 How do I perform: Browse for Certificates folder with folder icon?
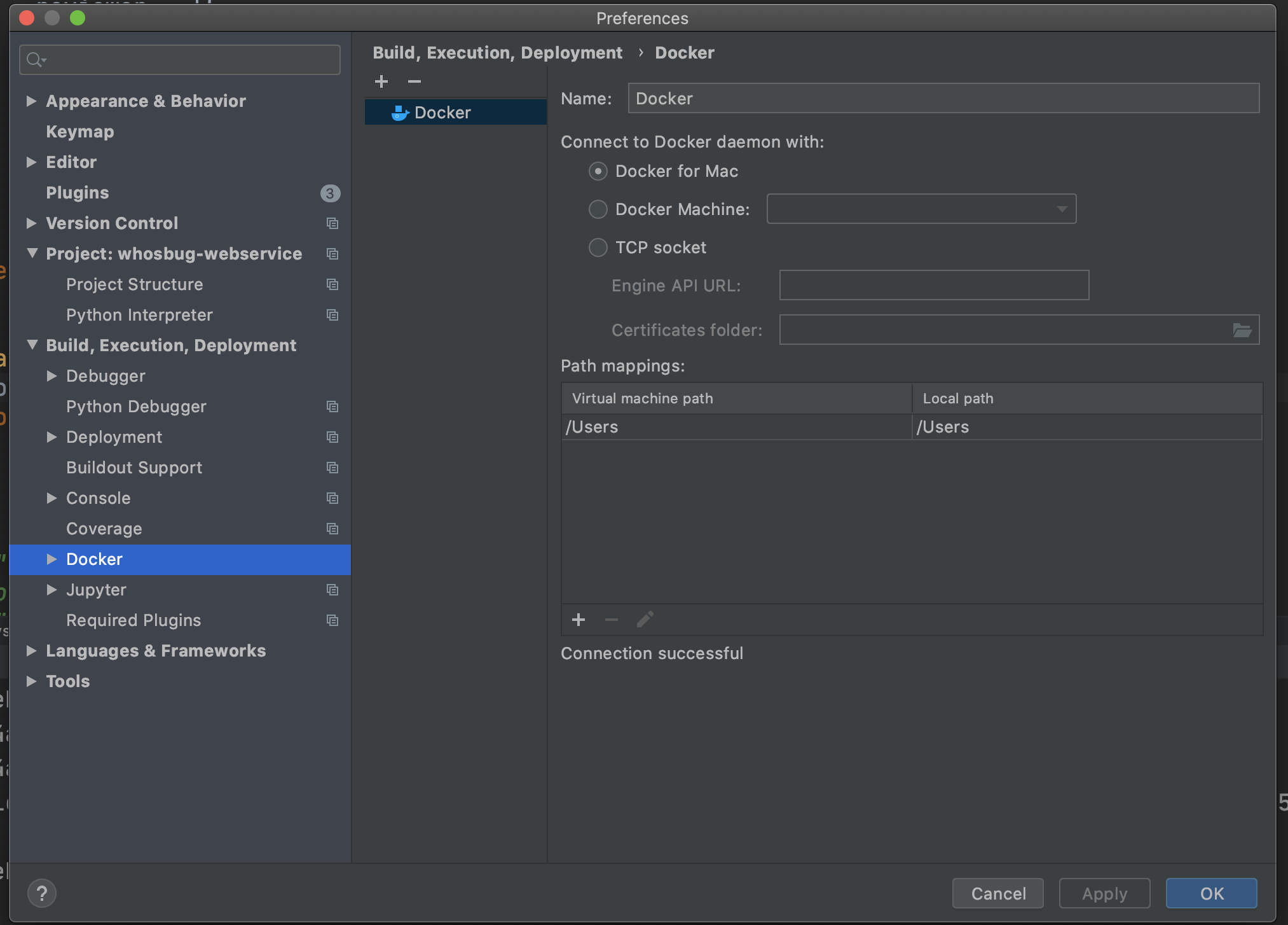1242,330
